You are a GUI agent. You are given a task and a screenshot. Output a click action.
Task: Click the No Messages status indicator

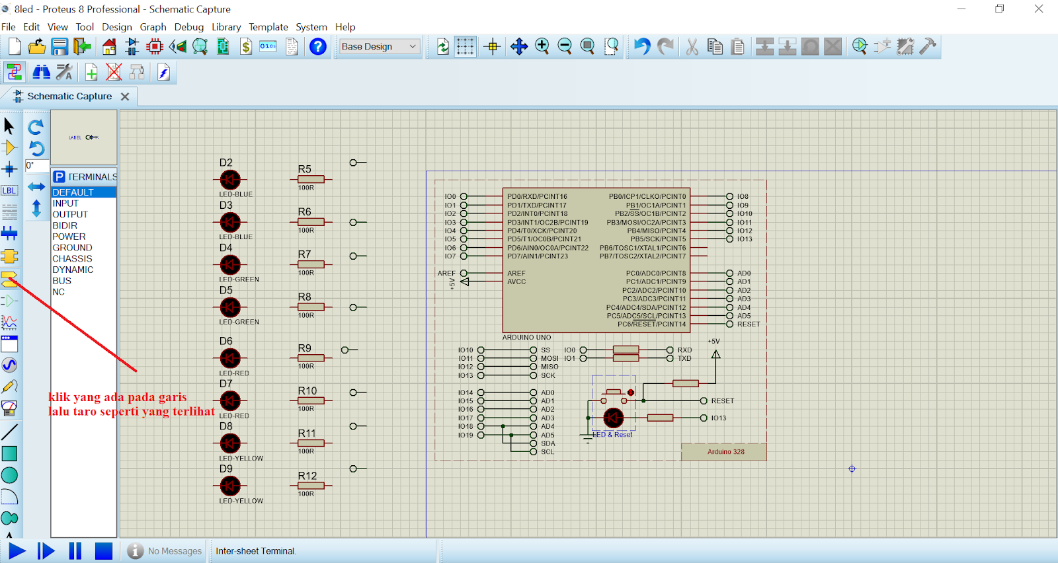165,551
